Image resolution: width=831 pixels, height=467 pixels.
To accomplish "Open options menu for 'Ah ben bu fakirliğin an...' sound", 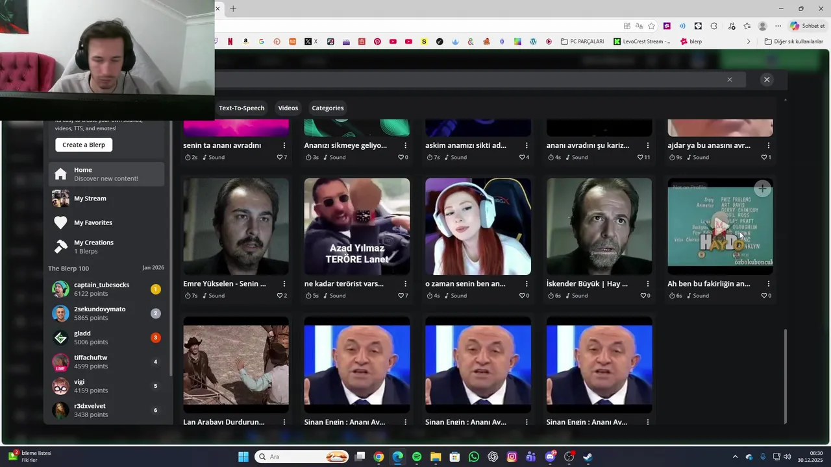I will (x=769, y=283).
